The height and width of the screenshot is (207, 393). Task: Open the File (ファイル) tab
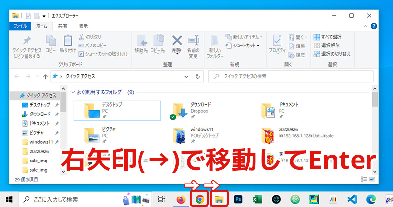(20, 26)
